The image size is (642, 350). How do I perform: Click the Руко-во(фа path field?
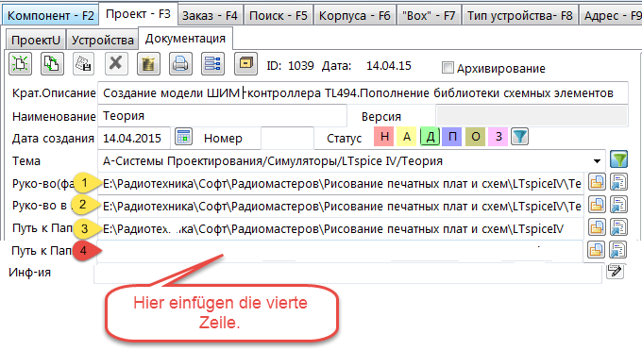tap(341, 183)
